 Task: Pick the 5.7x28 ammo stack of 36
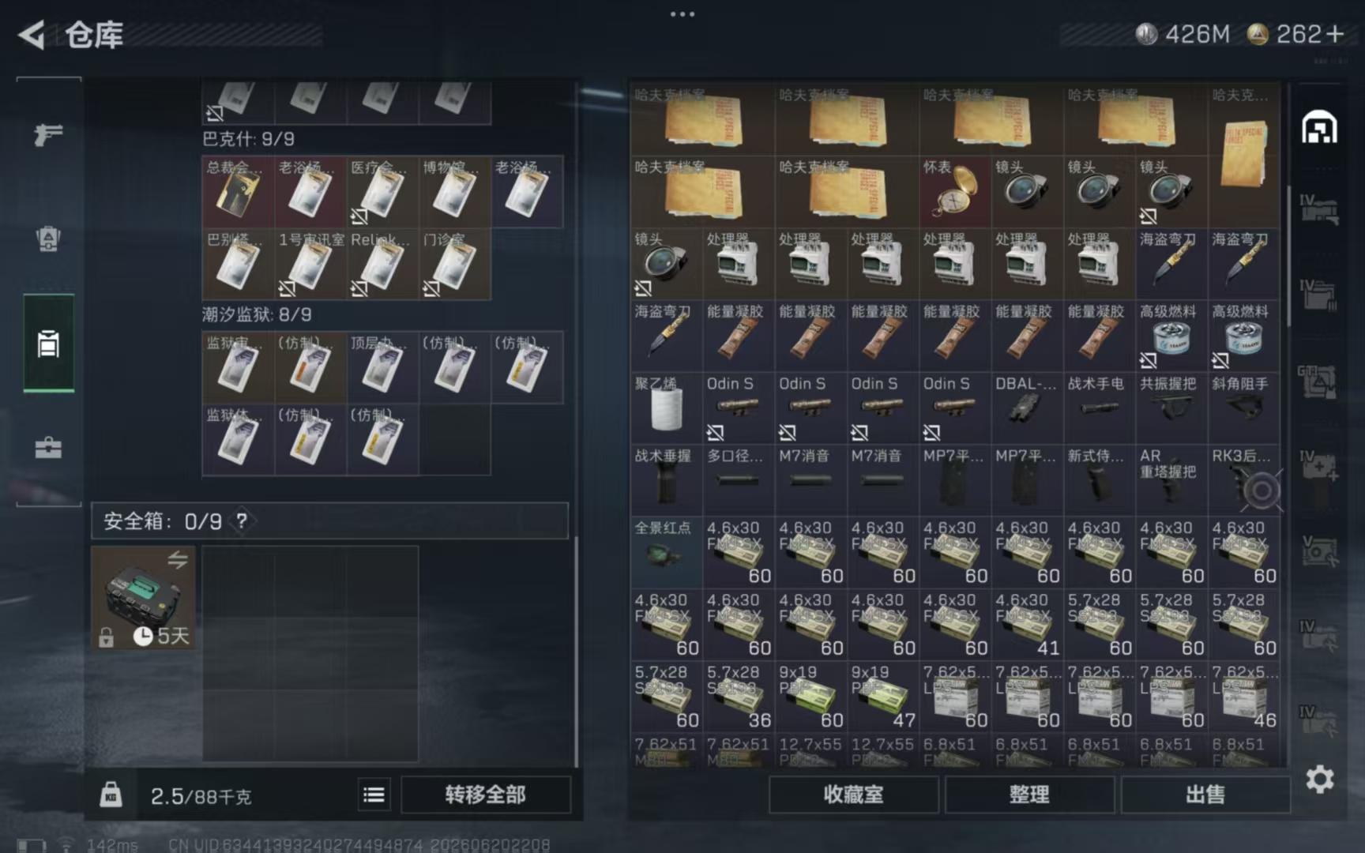(739, 697)
